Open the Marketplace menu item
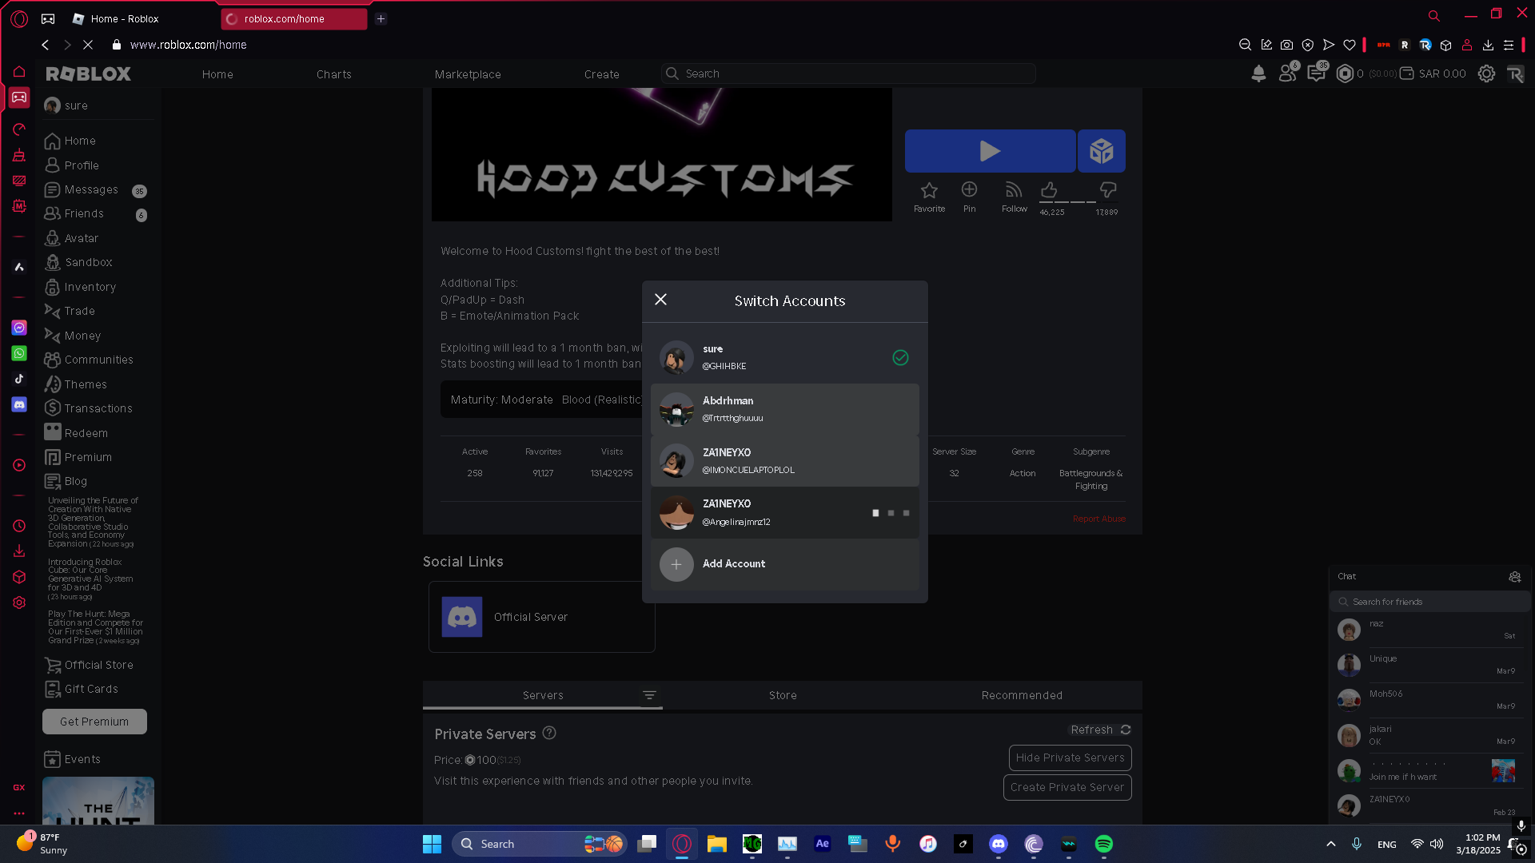1535x863 pixels. point(468,74)
